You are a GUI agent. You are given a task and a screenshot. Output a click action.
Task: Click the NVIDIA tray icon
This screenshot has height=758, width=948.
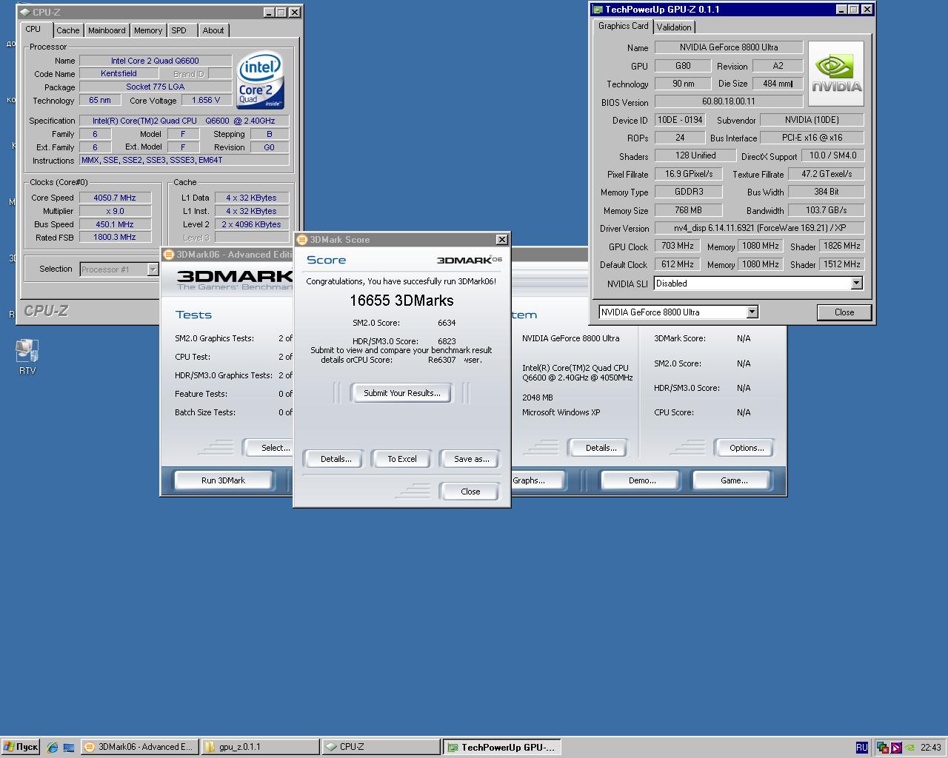[909, 748]
